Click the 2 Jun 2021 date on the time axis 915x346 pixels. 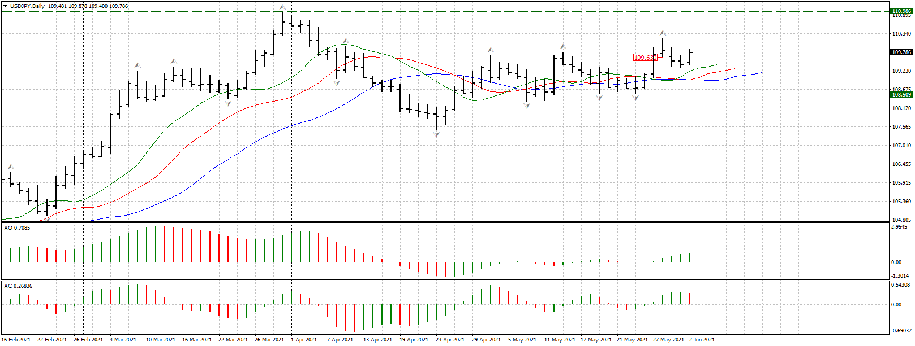point(702,340)
